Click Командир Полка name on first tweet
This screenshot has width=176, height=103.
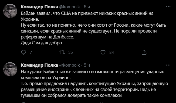pos(39,7)
